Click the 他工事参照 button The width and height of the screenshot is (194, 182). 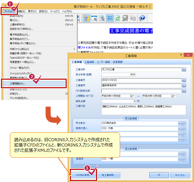click(109, 175)
